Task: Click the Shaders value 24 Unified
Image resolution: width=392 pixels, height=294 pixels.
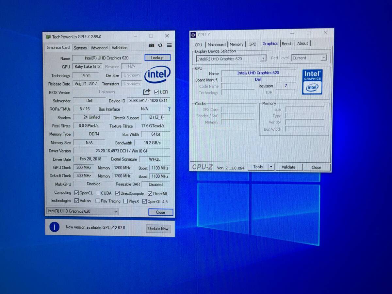Action: click(91, 117)
